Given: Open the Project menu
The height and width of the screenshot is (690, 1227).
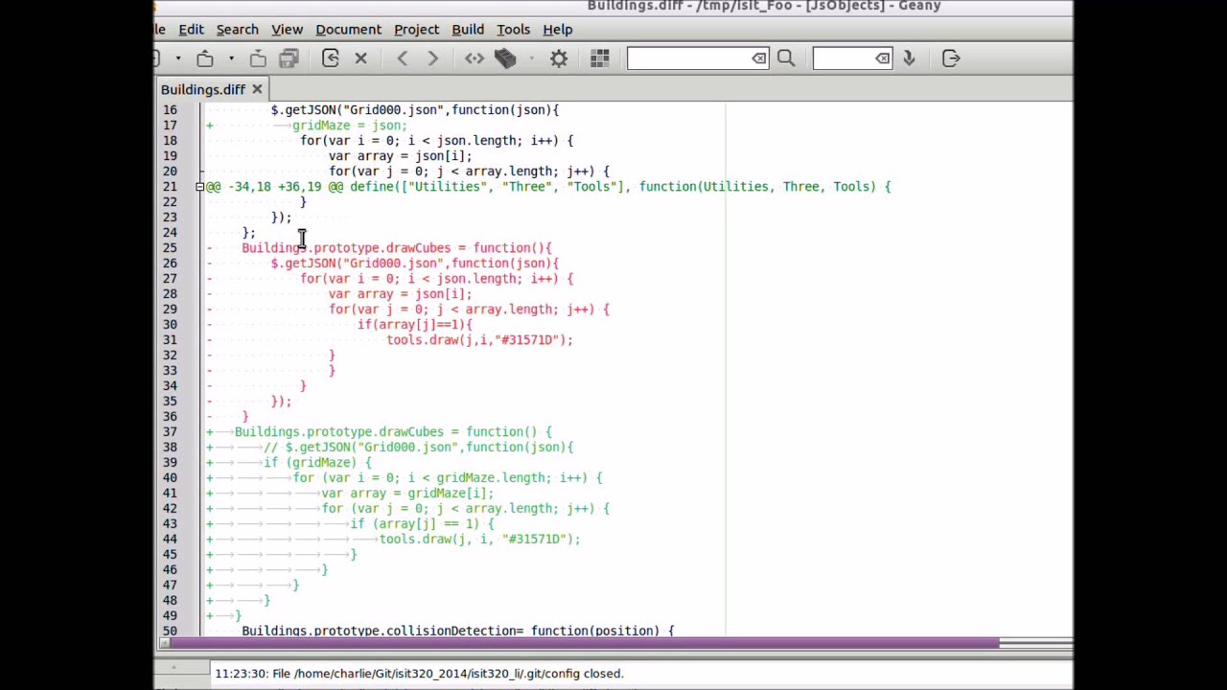Looking at the screenshot, I should [416, 30].
